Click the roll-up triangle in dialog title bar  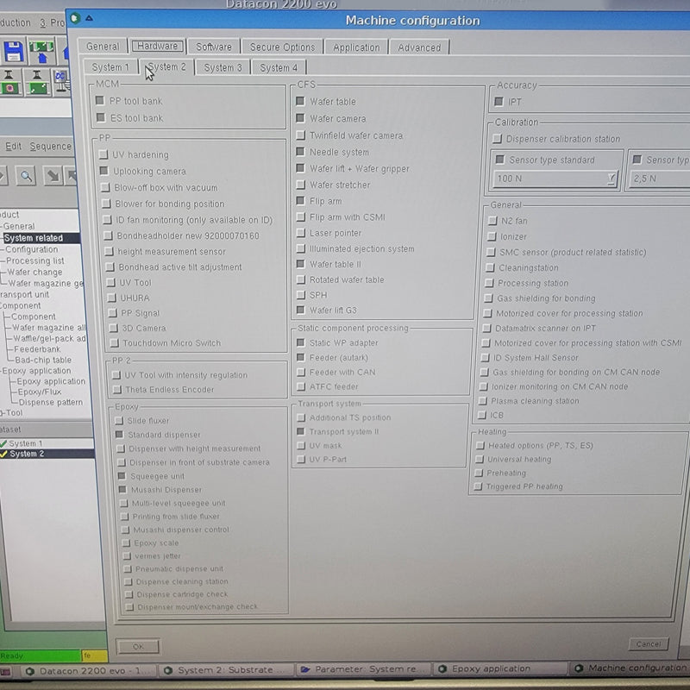(x=90, y=18)
